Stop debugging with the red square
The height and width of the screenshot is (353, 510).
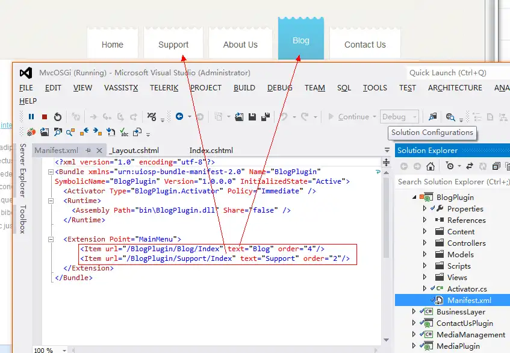pos(45,116)
